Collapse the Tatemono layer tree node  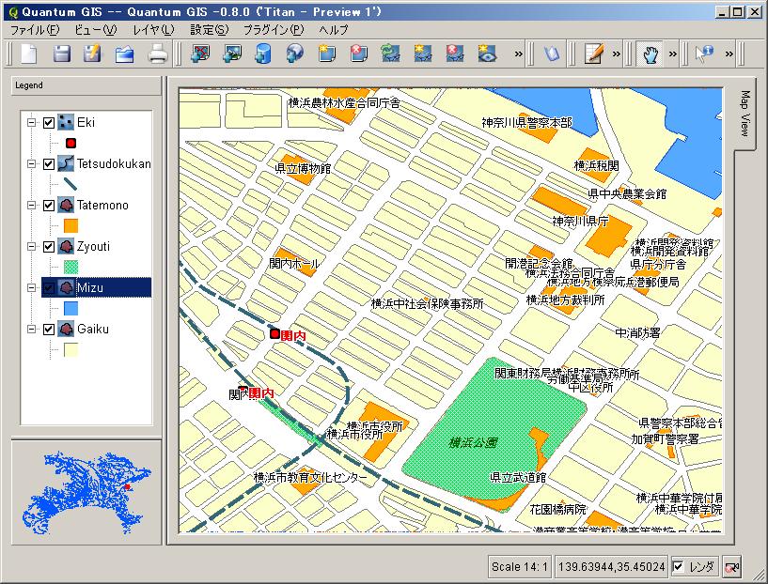(x=32, y=205)
